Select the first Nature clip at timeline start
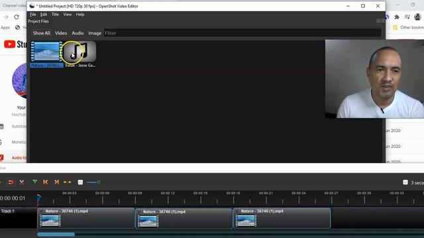The width and height of the screenshot is (424, 238). pos(86,218)
